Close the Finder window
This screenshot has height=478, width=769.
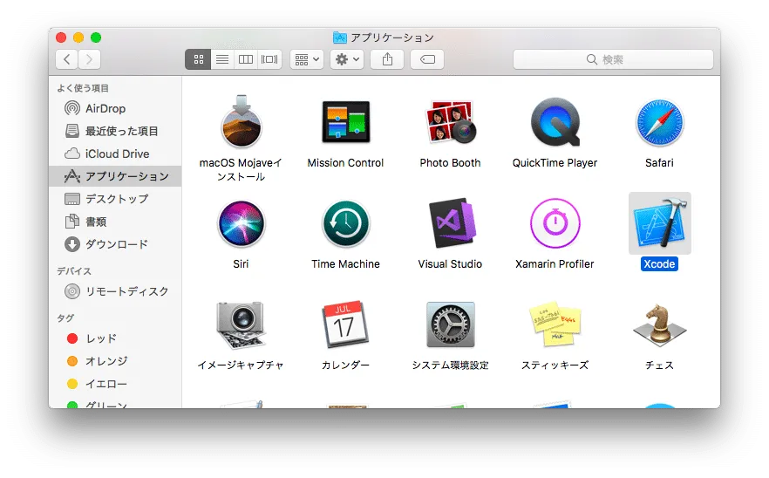pos(61,38)
